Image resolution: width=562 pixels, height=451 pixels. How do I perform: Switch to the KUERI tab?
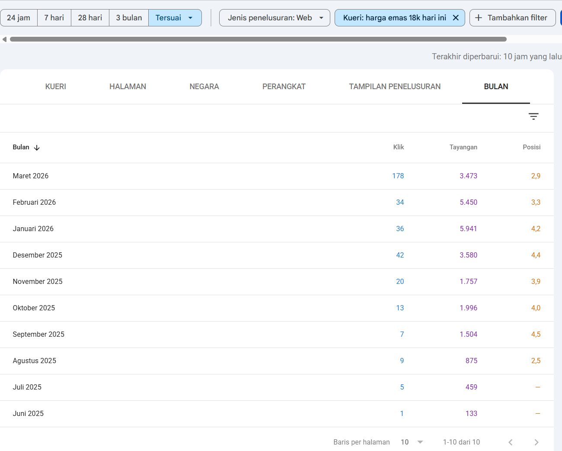point(56,87)
